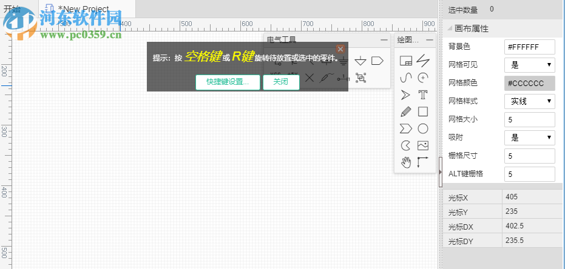This screenshot has width=565, height=269.
Task: Collapse right panel via splitter arrow
Action: click(x=441, y=172)
